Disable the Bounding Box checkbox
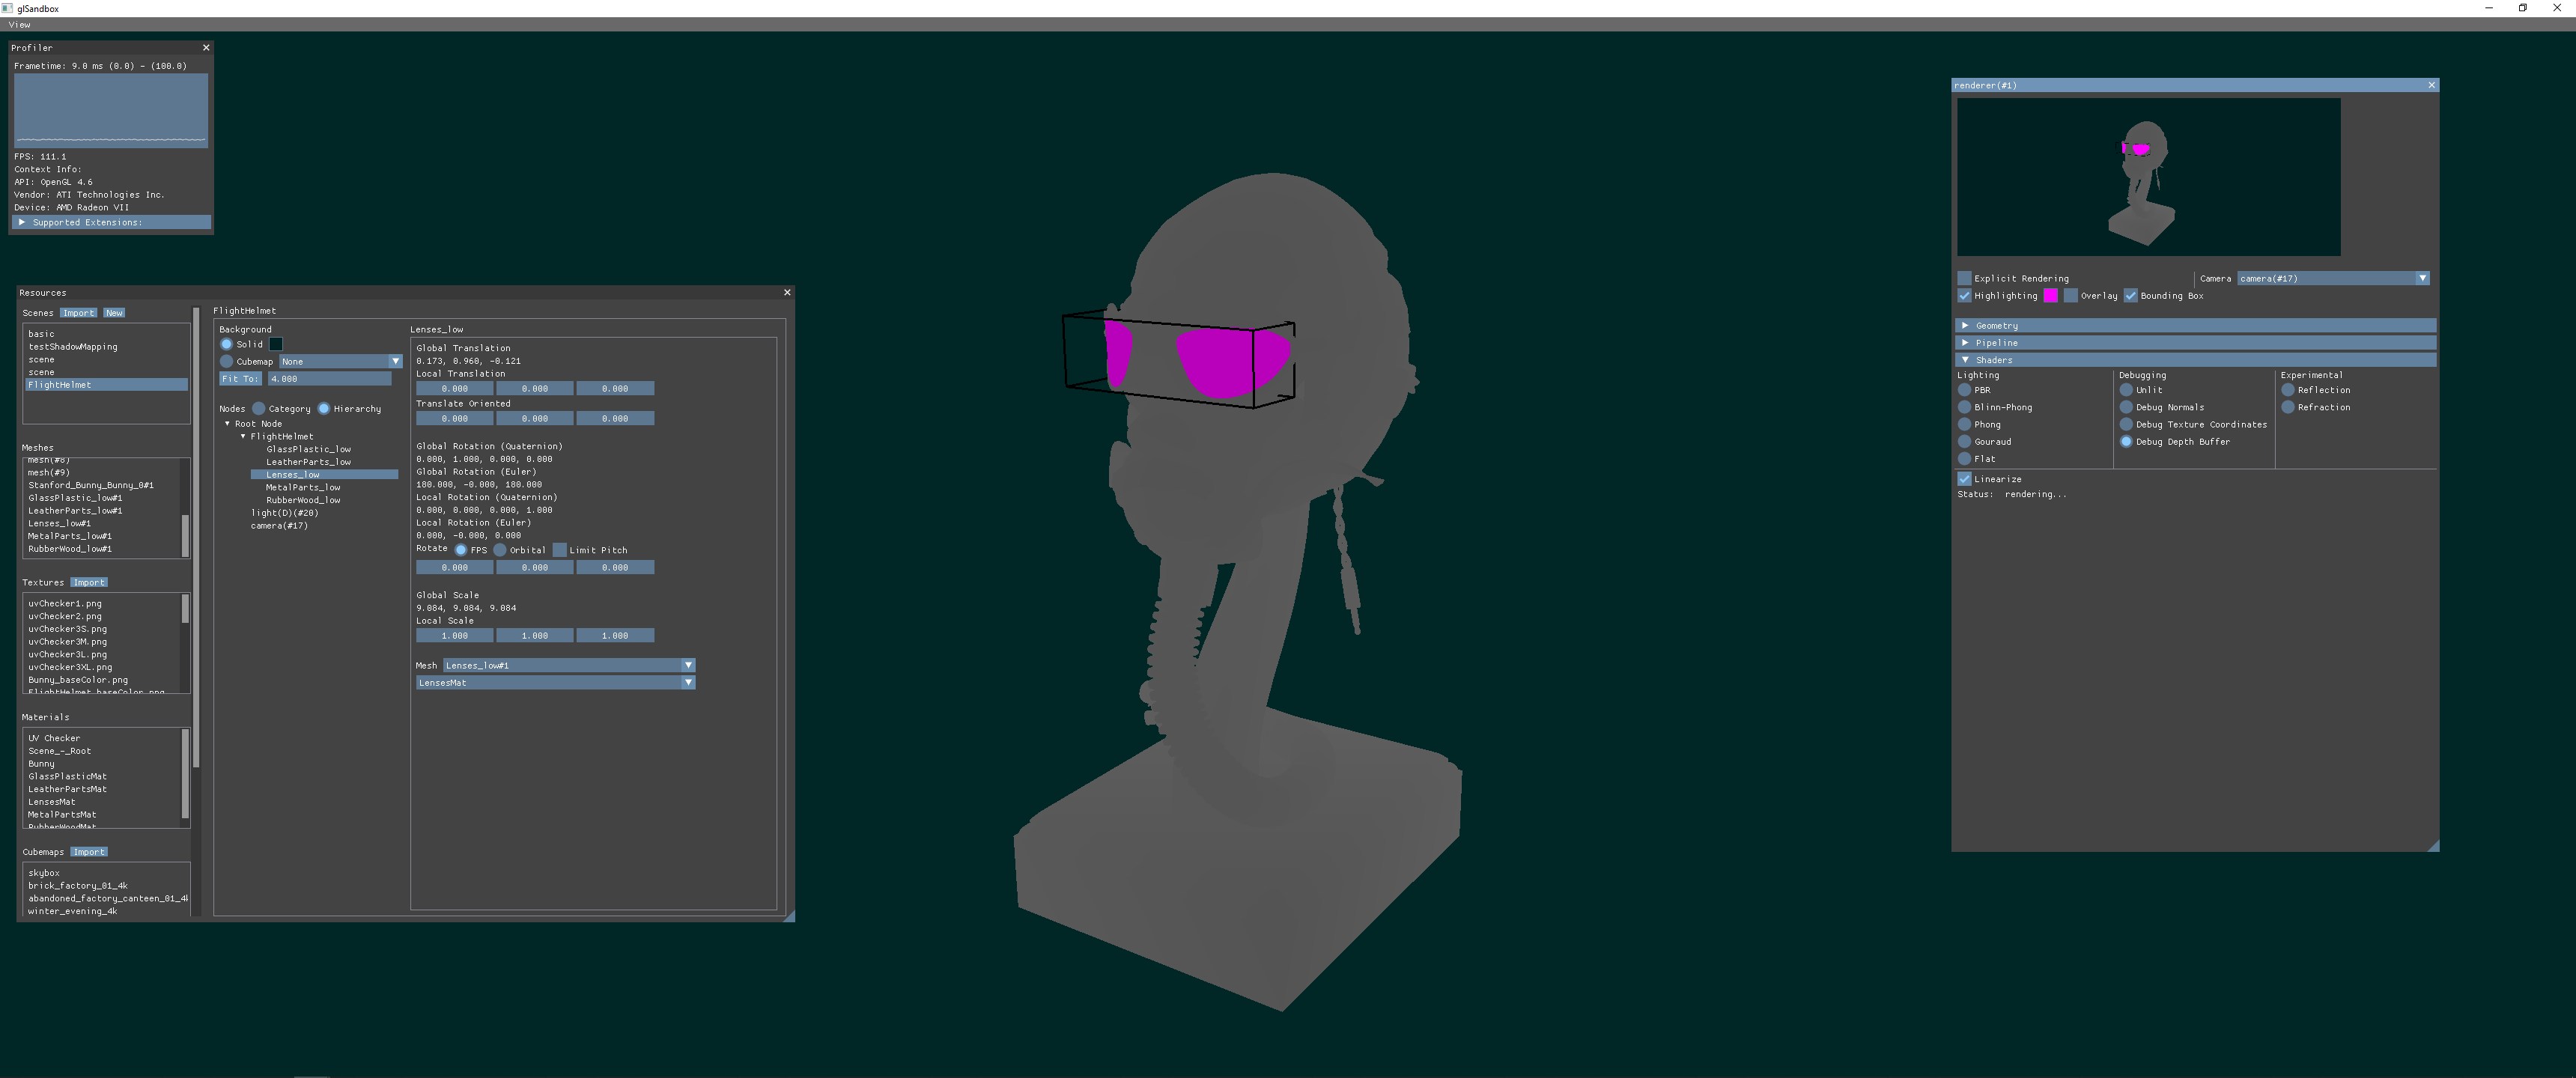The image size is (2576, 1078). pos(2130,296)
